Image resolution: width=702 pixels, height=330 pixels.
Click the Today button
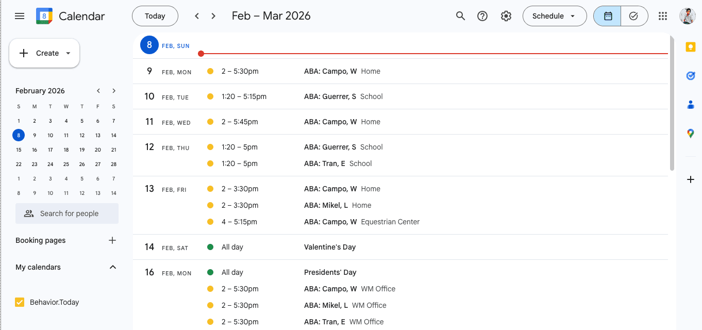pos(155,16)
